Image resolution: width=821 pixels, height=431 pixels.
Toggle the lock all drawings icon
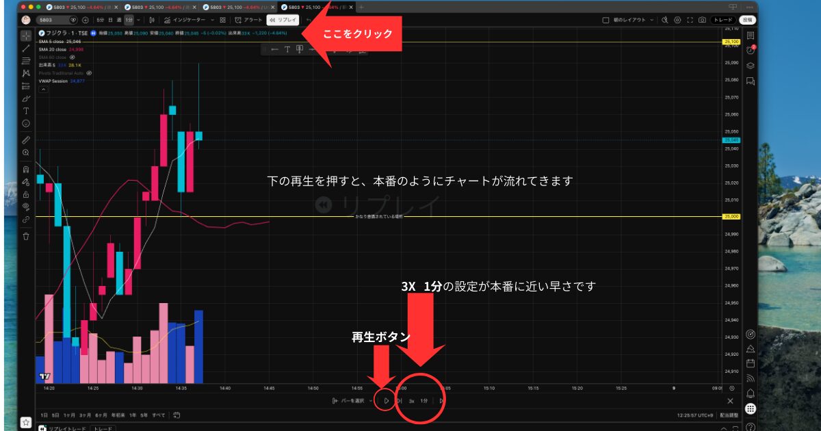pyautogui.click(x=26, y=194)
